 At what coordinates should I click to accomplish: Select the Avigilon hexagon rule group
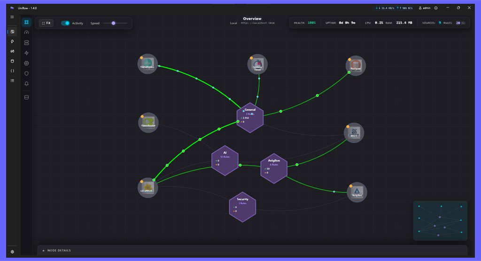point(274,168)
